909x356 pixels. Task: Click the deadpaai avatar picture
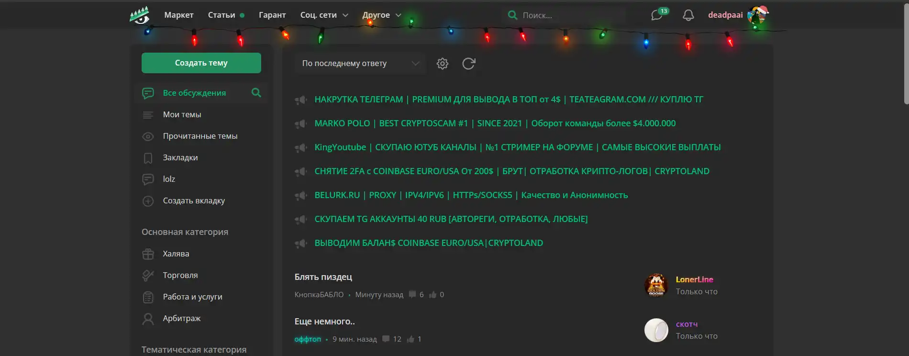757,15
